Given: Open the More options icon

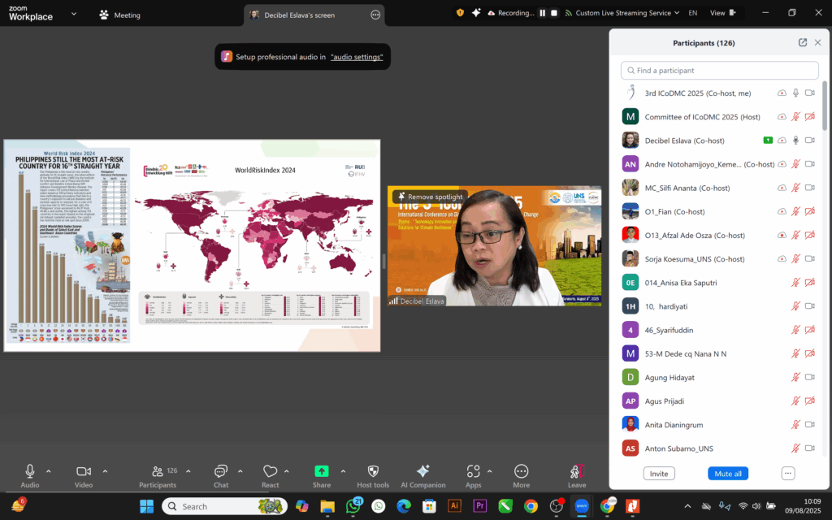Looking at the screenshot, I should 522,472.
